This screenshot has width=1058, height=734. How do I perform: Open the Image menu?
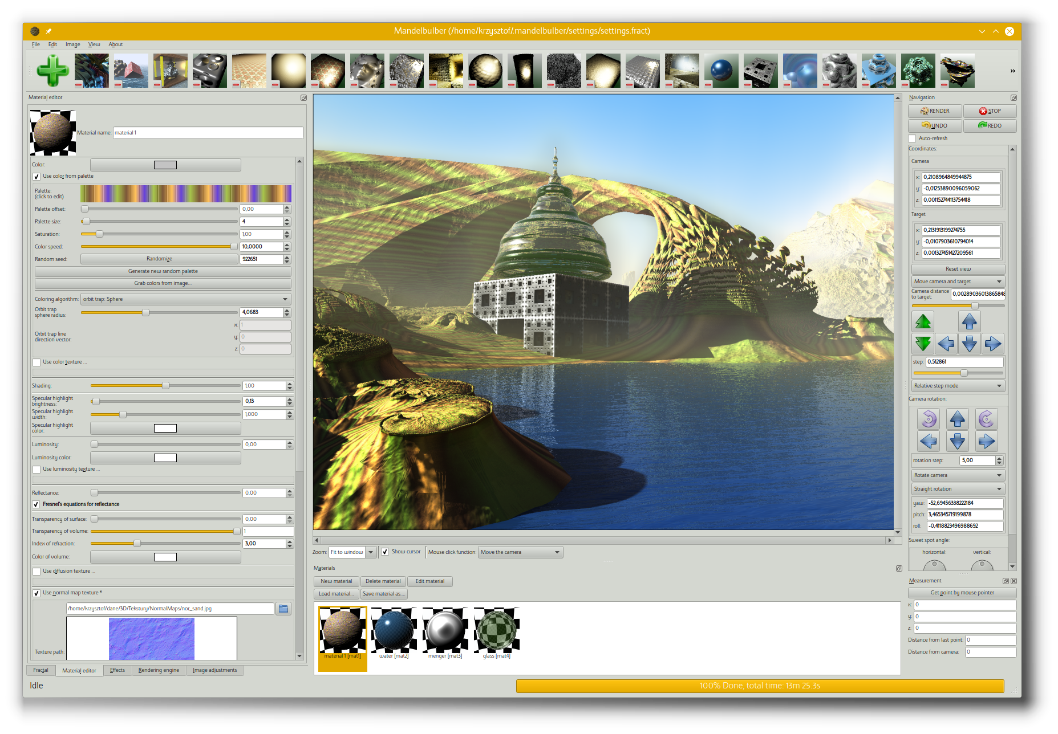[x=72, y=44]
